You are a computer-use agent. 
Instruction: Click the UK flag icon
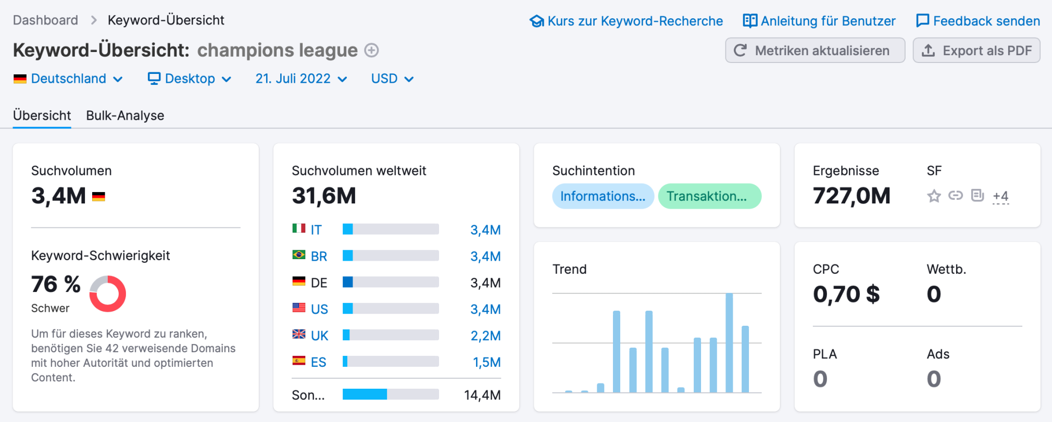click(299, 335)
